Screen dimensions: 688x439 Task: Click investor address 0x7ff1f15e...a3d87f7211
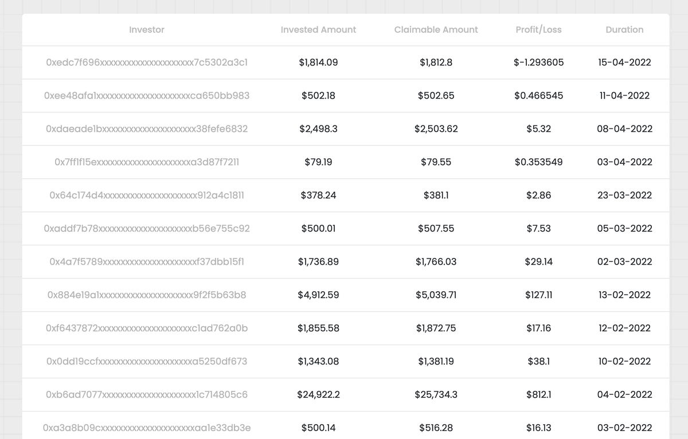click(147, 162)
